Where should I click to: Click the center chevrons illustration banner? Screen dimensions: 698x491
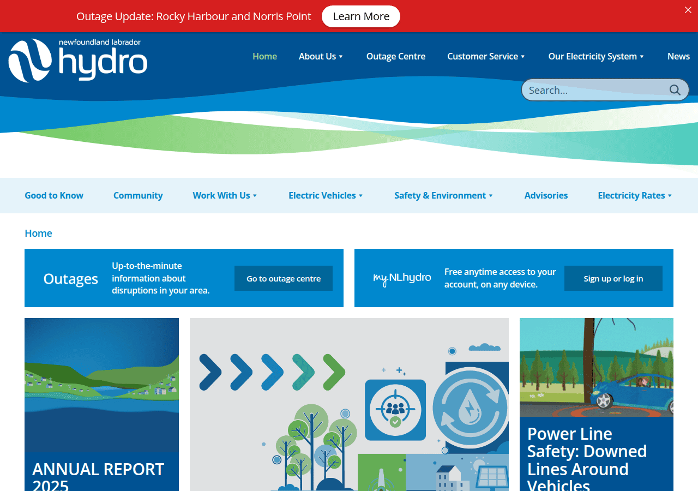[x=349, y=404]
